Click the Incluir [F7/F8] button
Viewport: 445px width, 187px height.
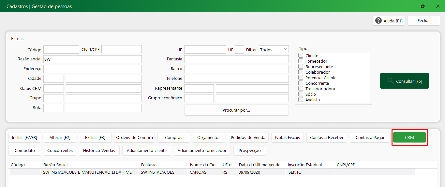[x=24, y=137]
